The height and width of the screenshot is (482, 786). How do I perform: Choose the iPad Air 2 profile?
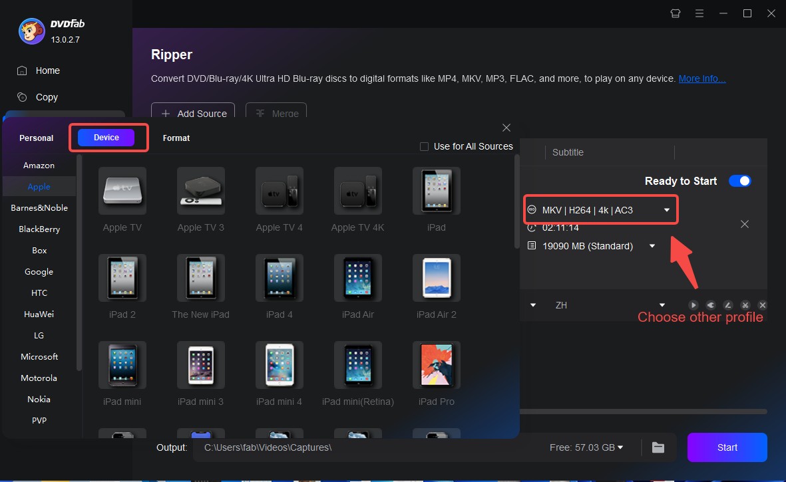point(436,278)
